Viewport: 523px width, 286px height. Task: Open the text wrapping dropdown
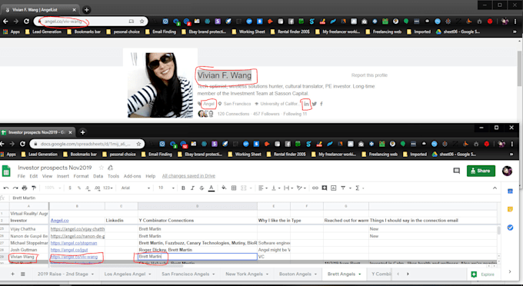288,188
